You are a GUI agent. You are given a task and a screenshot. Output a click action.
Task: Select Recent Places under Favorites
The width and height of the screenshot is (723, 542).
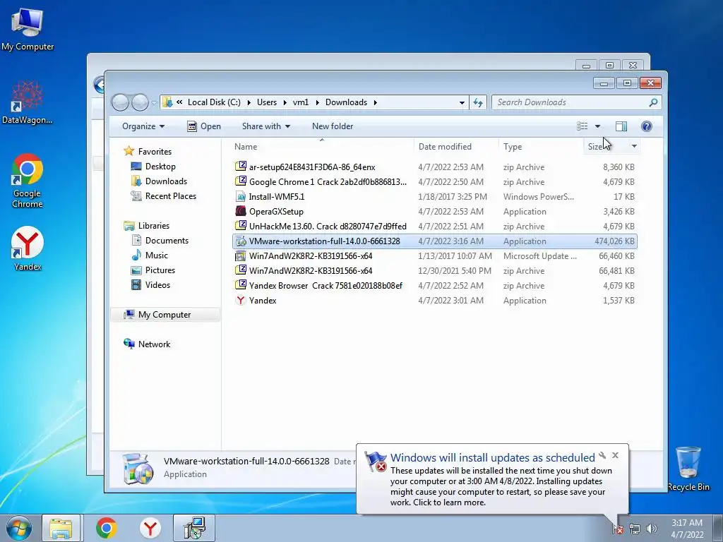click(x=171, y=196)
